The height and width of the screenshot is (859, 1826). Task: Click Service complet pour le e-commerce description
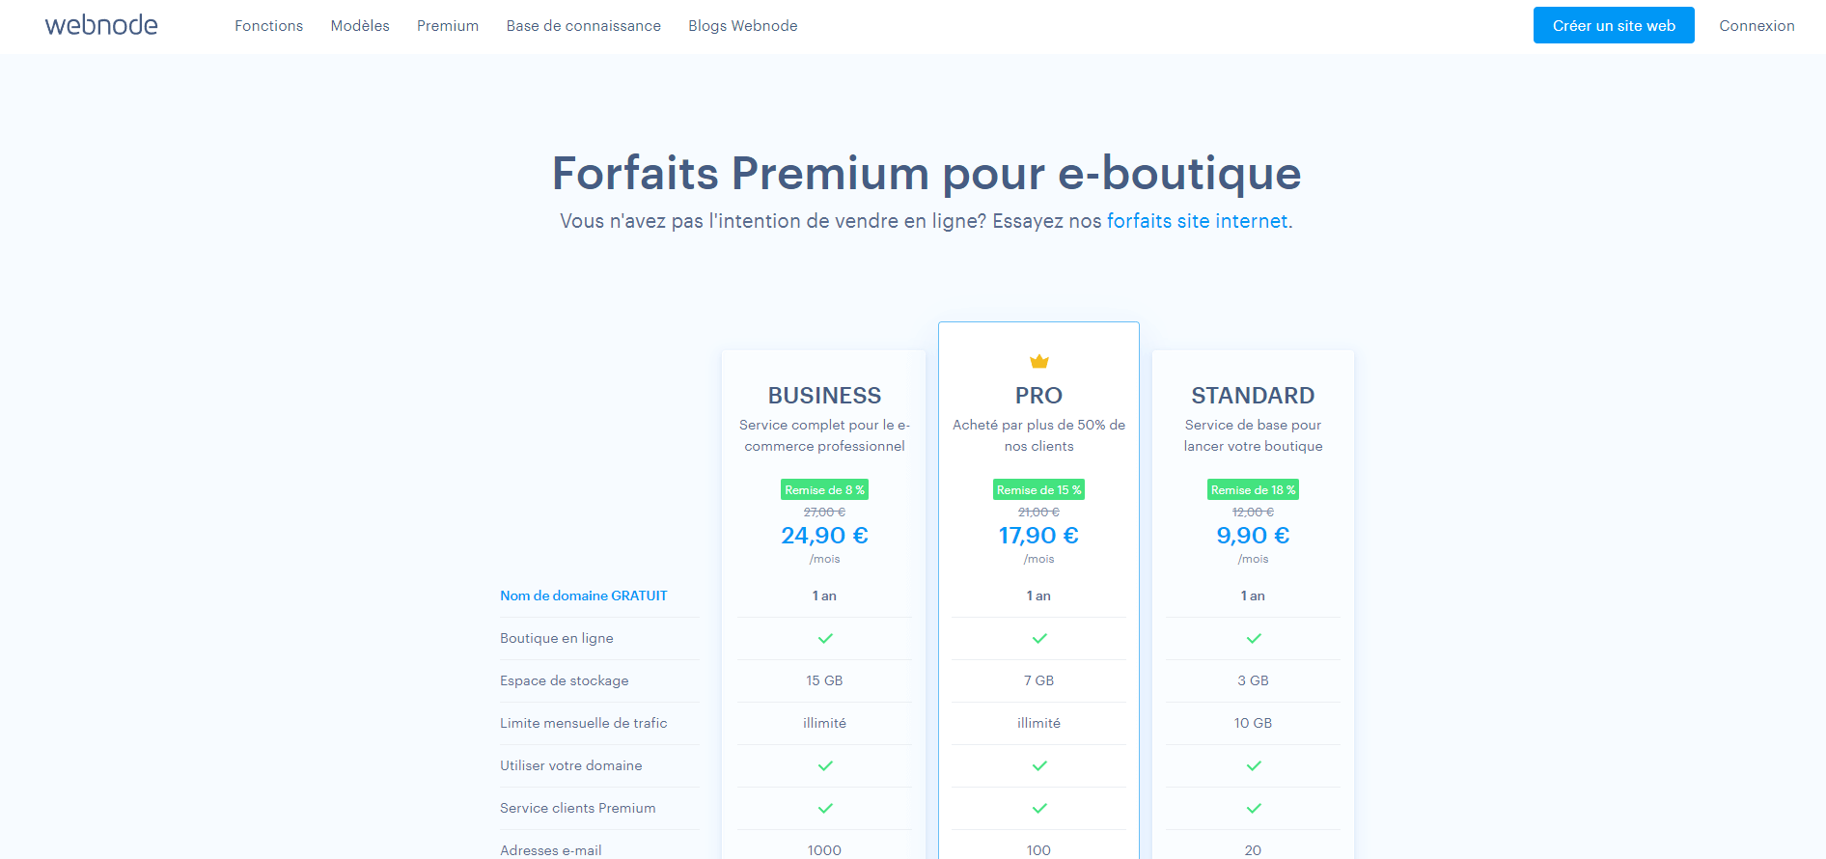click(x=824, y=435)
